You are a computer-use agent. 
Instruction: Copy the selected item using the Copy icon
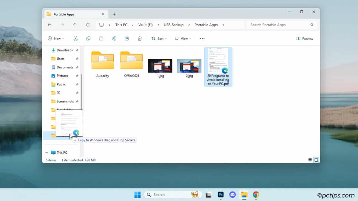88,38
